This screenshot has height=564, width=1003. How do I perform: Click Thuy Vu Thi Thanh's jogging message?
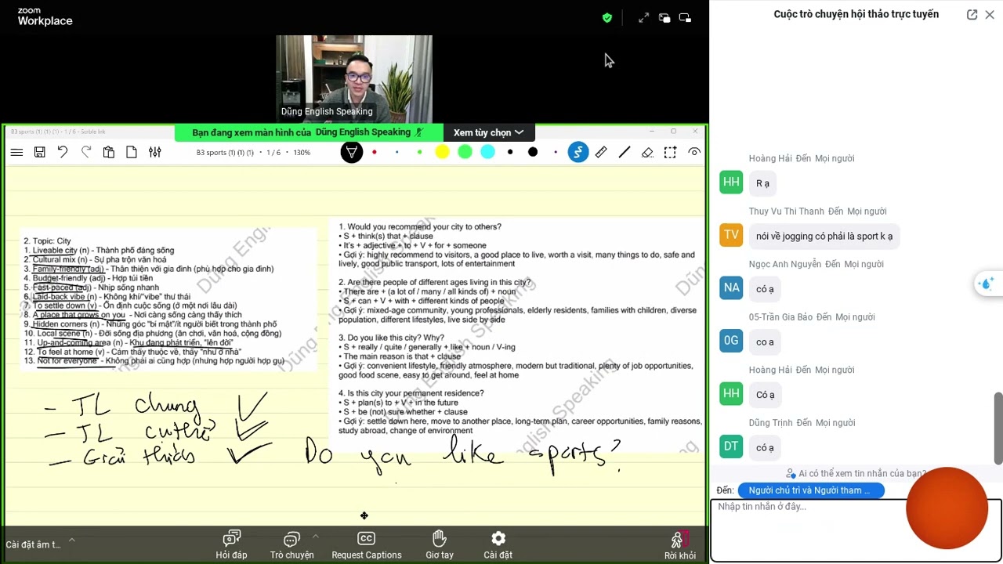pos(824,236)
